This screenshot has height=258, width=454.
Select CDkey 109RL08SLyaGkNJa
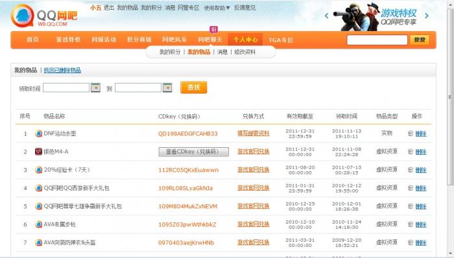pyautogui.click(x=185, y=188)
